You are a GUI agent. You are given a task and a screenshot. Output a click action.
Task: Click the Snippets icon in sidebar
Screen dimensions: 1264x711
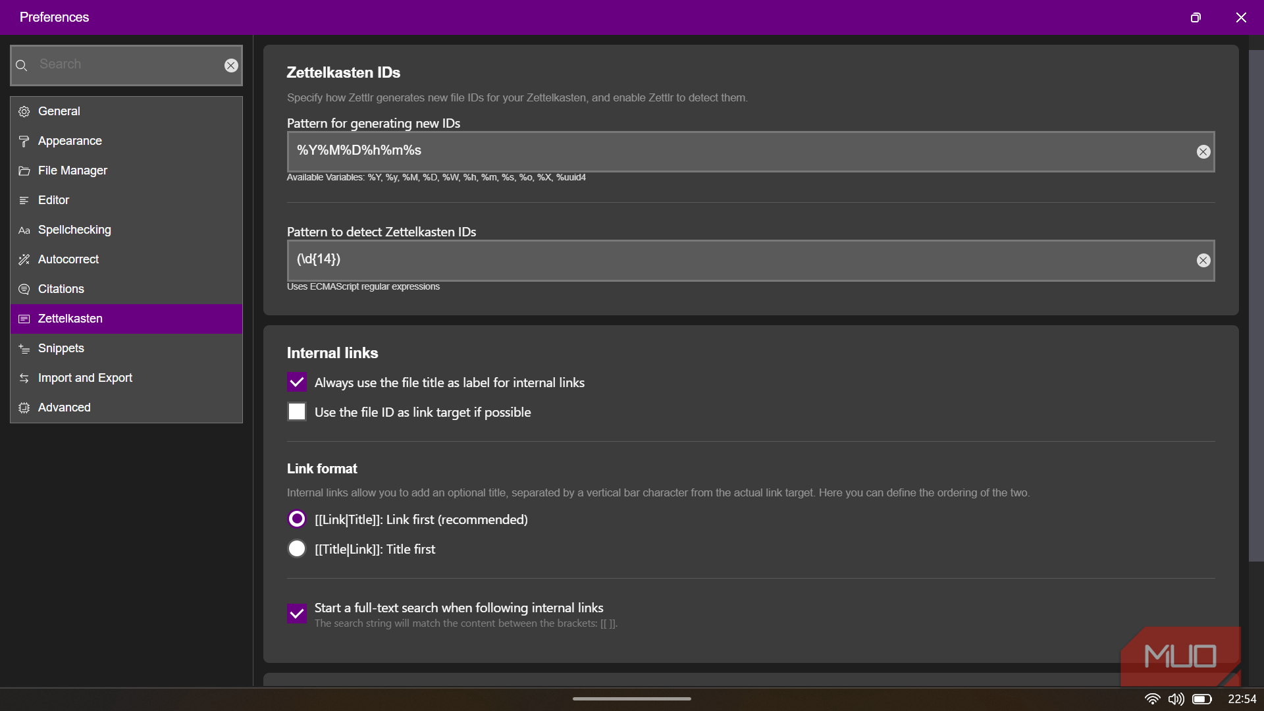tap(24, 349)
